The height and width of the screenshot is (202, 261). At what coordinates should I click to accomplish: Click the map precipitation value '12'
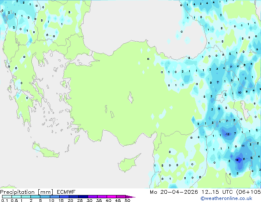[228, 134]
